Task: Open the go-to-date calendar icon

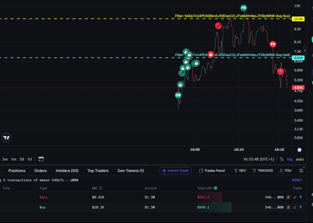Action: coord(41,159)
